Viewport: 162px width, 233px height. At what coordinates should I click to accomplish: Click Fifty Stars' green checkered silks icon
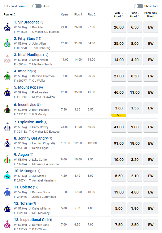click(x=7, y=43)
